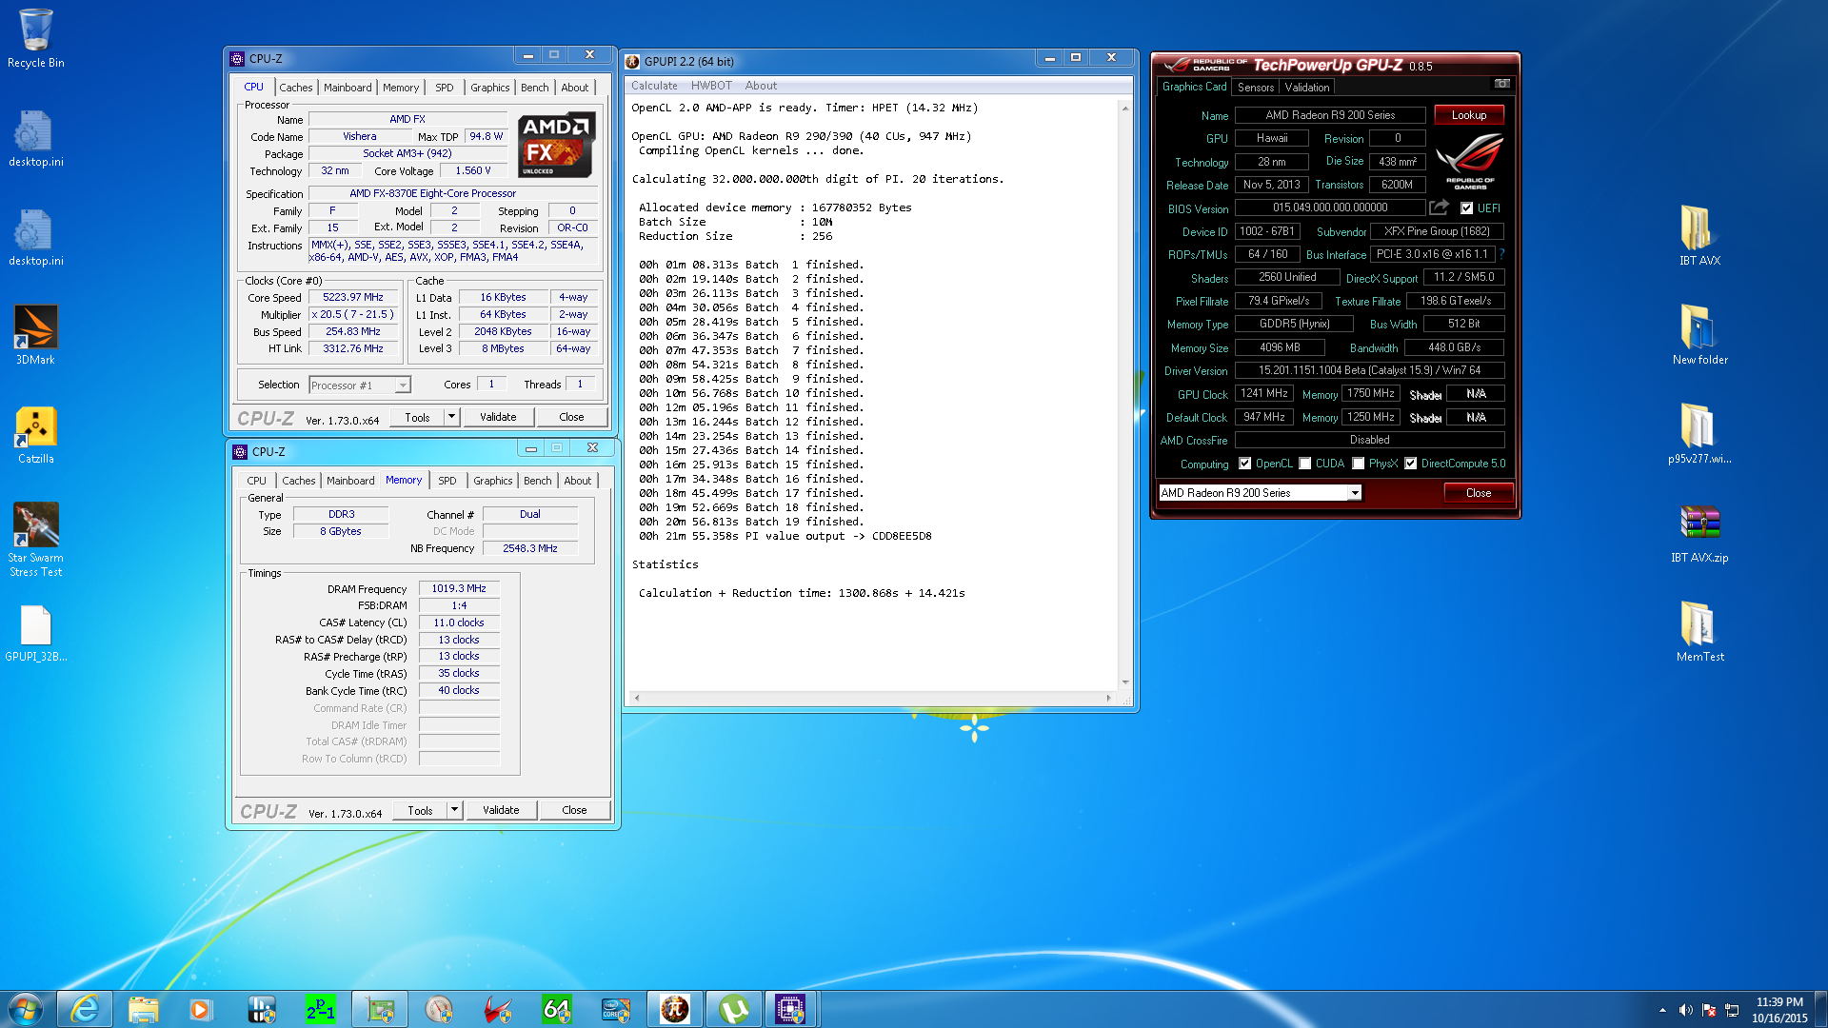This screenshot has height=1028, width=1828.
Task: Select the GPUPI_32B file icon
Action: (x=35, y=632)
